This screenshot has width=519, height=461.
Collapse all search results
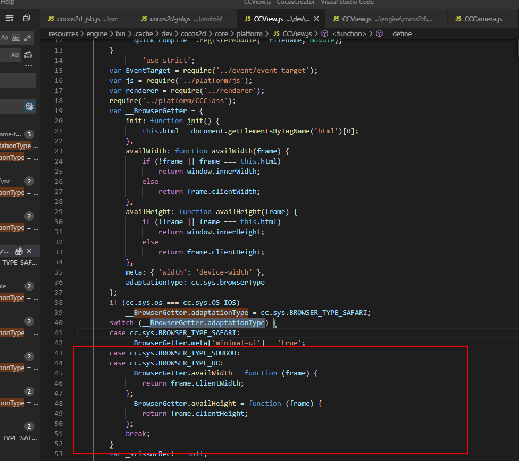pos(27,18)
